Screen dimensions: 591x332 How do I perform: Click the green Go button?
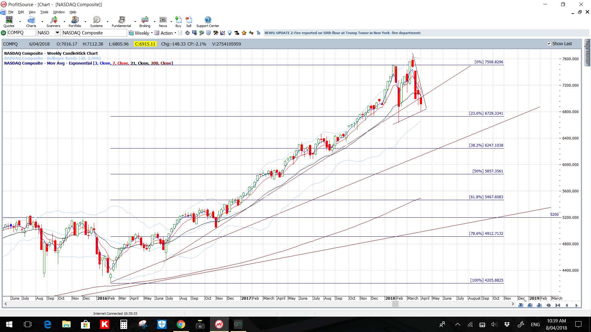click(3, 33)
